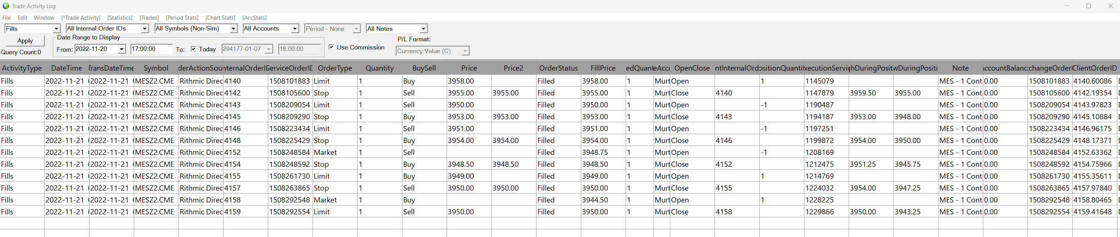Open the From date picker dropdown
This screenshot has height=237, width=1120.
point(122,49)
